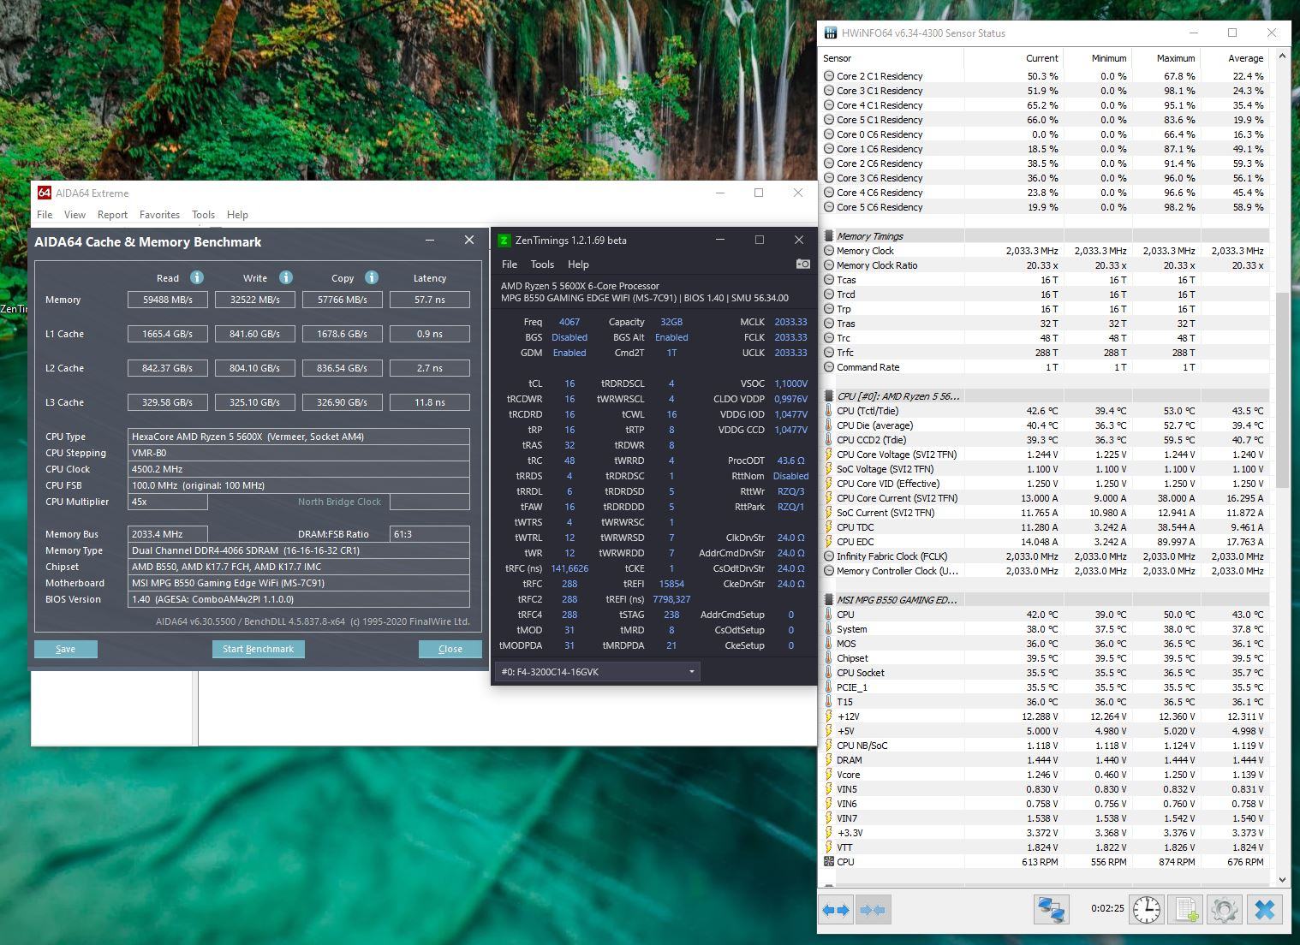
Task: Click the L3 Cache Write 325.10 GB/s field
Action: pyautogui.click(x=255, y=402)
